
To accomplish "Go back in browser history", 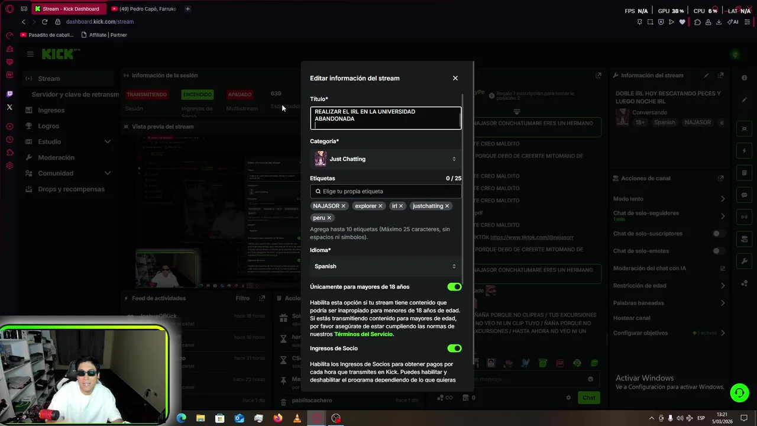I will point(24,22).
